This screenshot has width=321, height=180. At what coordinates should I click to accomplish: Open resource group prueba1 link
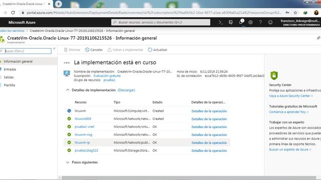(109, 80)
